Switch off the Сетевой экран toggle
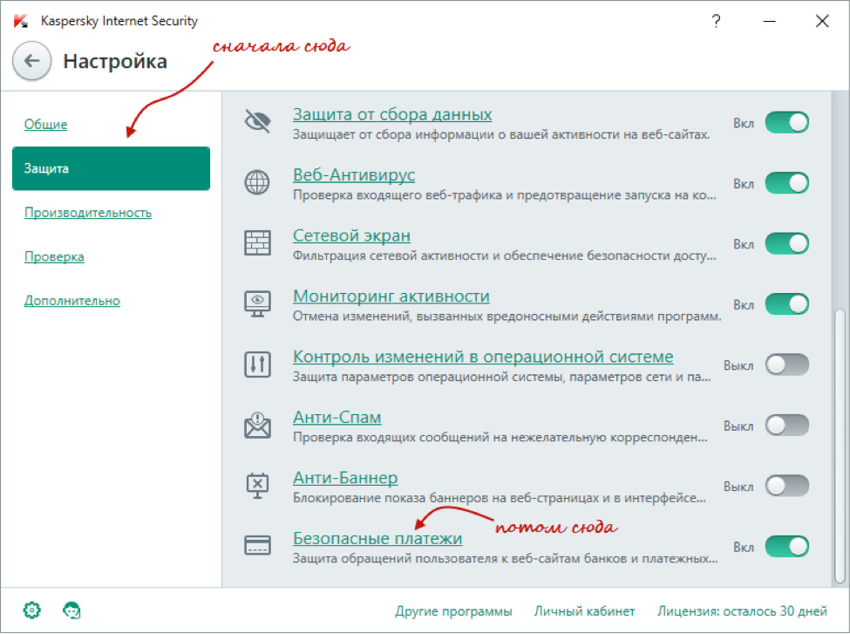 787,243
